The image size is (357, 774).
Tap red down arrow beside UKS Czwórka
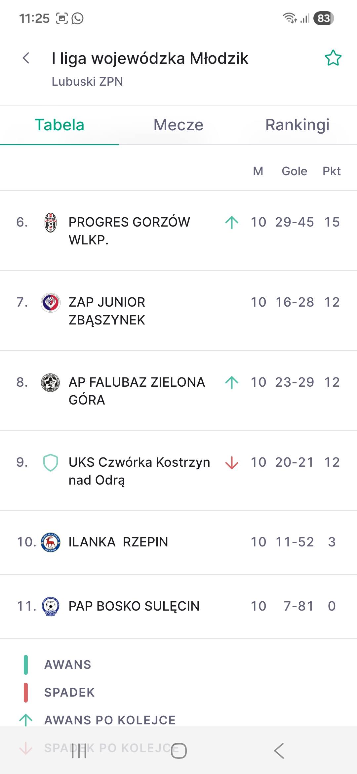point(232,462)
